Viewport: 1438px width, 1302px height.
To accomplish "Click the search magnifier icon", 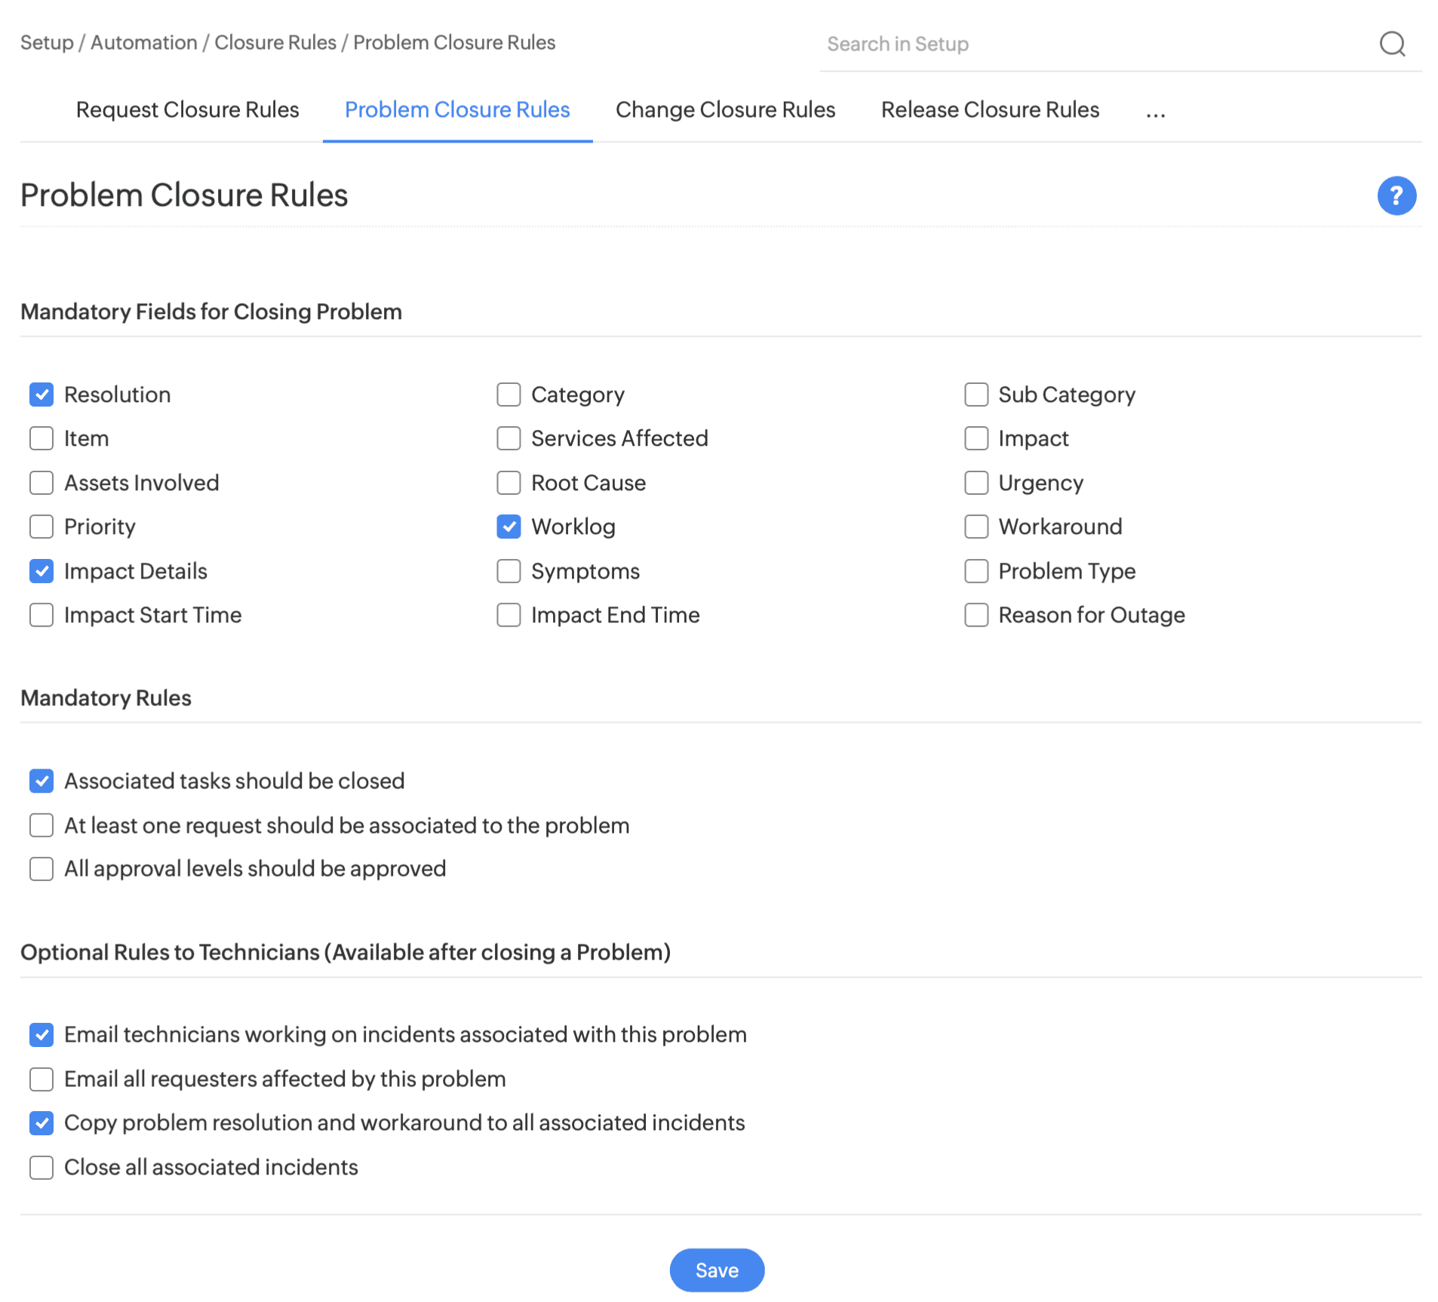I will coord(1392,44).
